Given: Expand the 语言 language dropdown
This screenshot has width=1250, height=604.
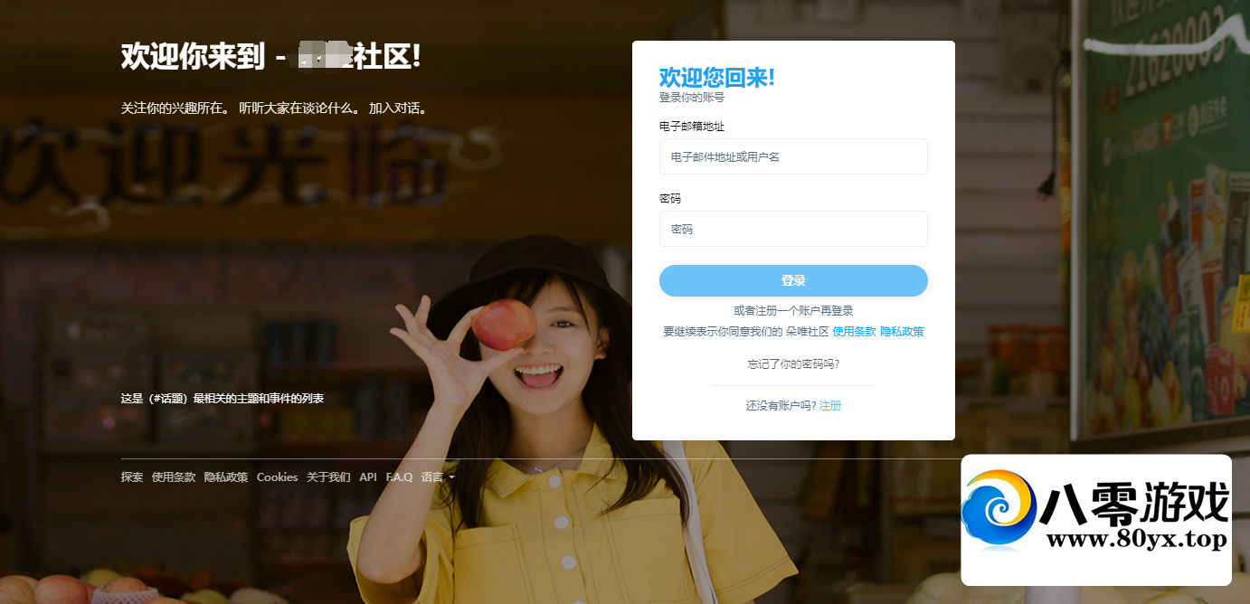Looking at the screenshot, I should point(438,477).
